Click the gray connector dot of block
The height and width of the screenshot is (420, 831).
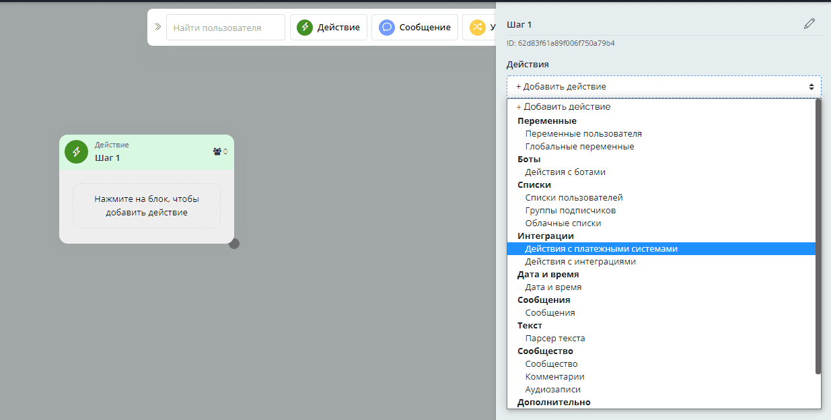coord(234,244)
